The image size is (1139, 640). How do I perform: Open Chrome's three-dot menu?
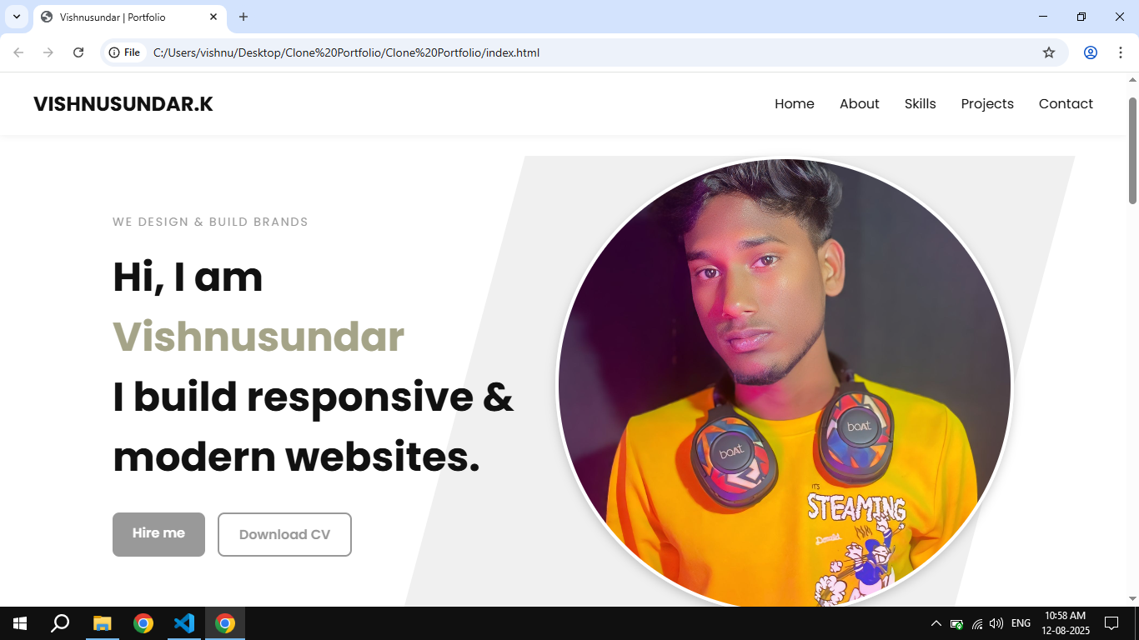tap(1121, 52)
